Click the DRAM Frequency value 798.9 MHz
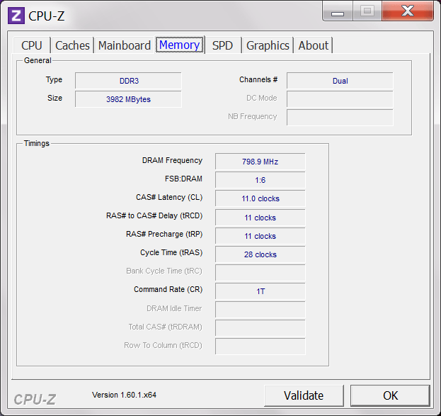Screen dimensions: 441x416 [260, 162]
